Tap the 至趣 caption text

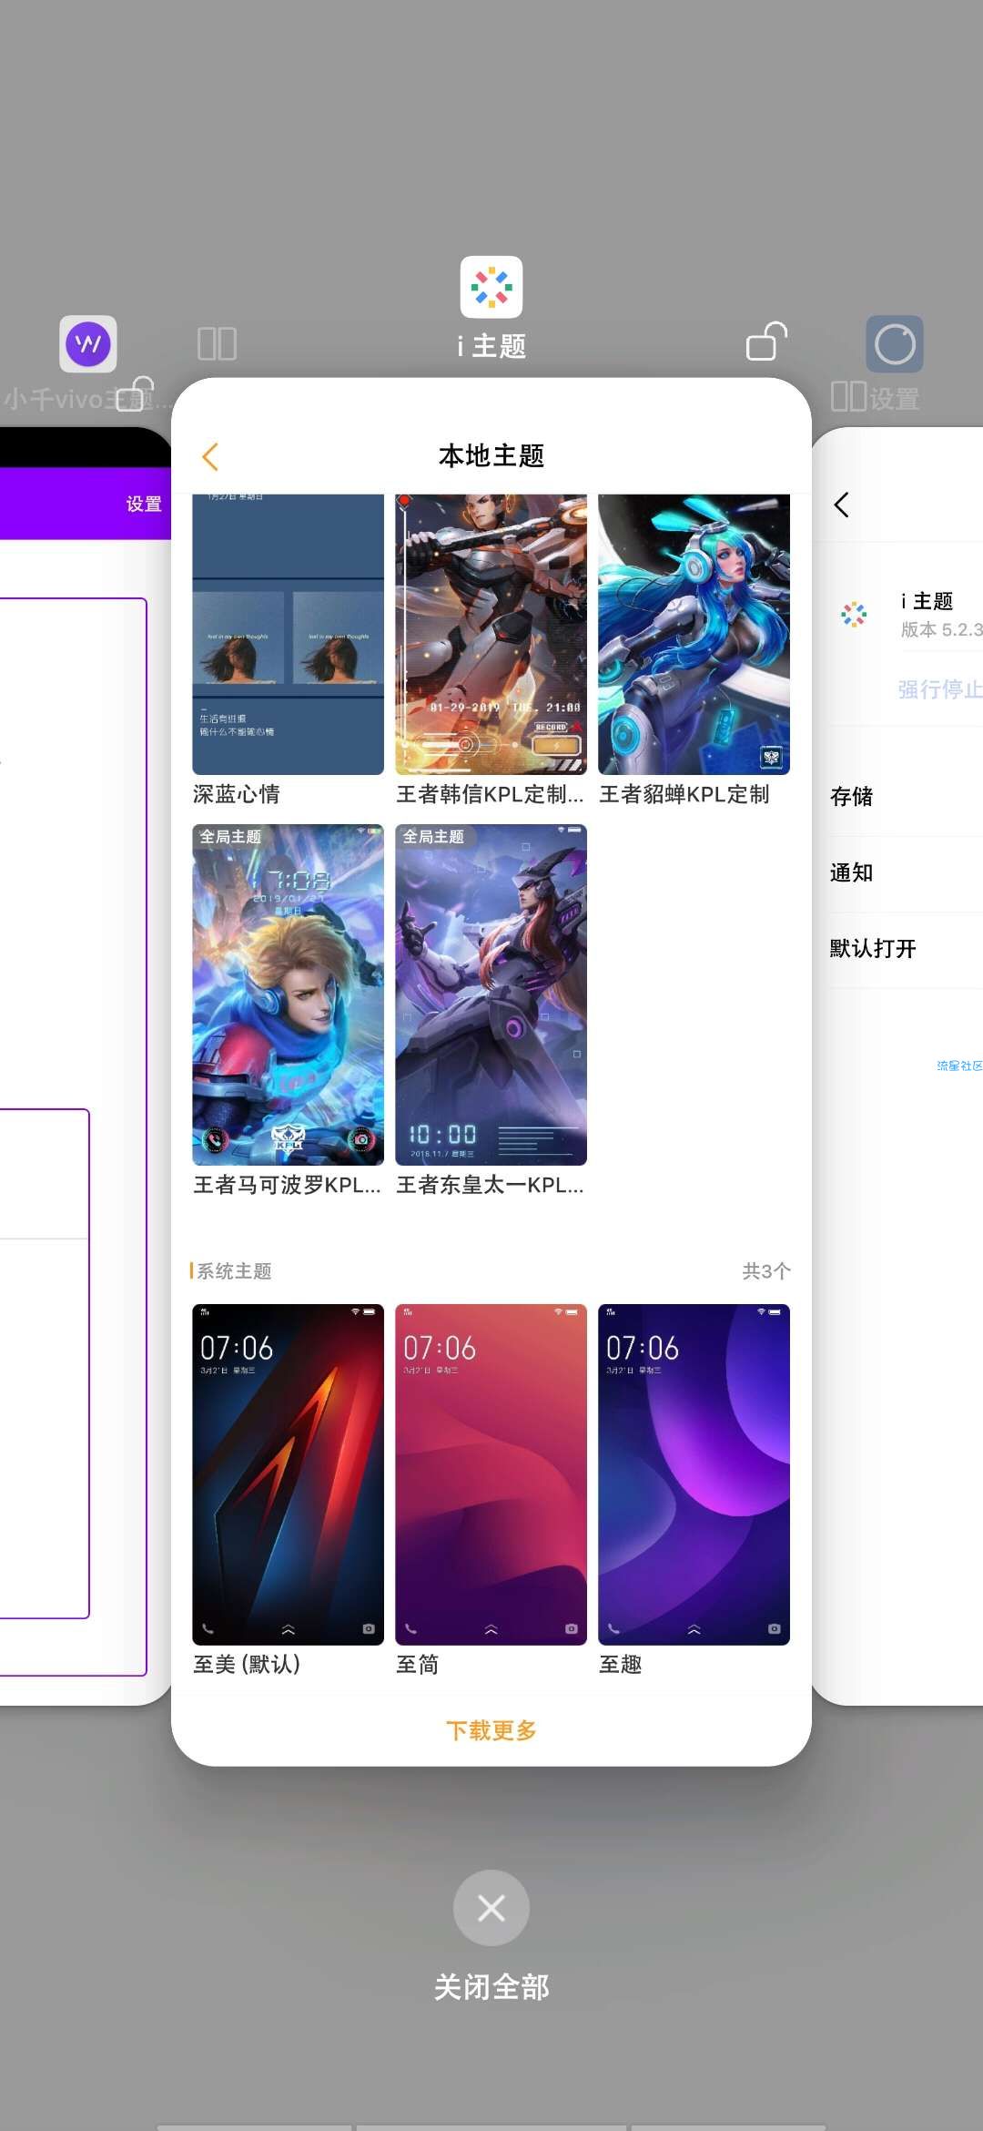pos(621,1665)
